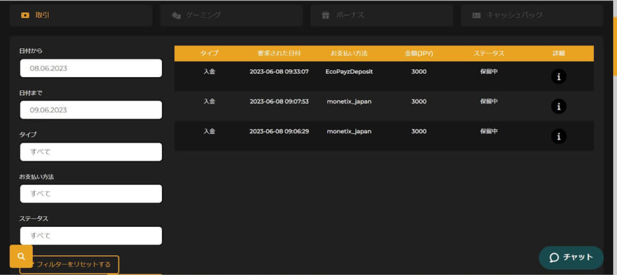This screenshot has height=275, width=617.
Task: Select the 2023-06-08 09:06:29 timestamp
Action: pos(279,132)
